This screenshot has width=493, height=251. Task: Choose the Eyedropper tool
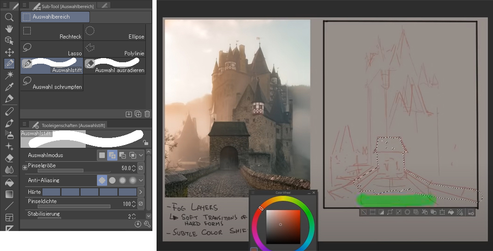[9, 87]
